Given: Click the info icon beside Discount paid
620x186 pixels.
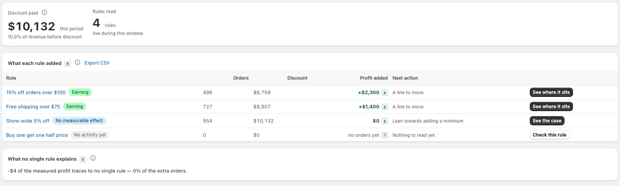Looking at the screenshot, I should (x=44, y=12).
